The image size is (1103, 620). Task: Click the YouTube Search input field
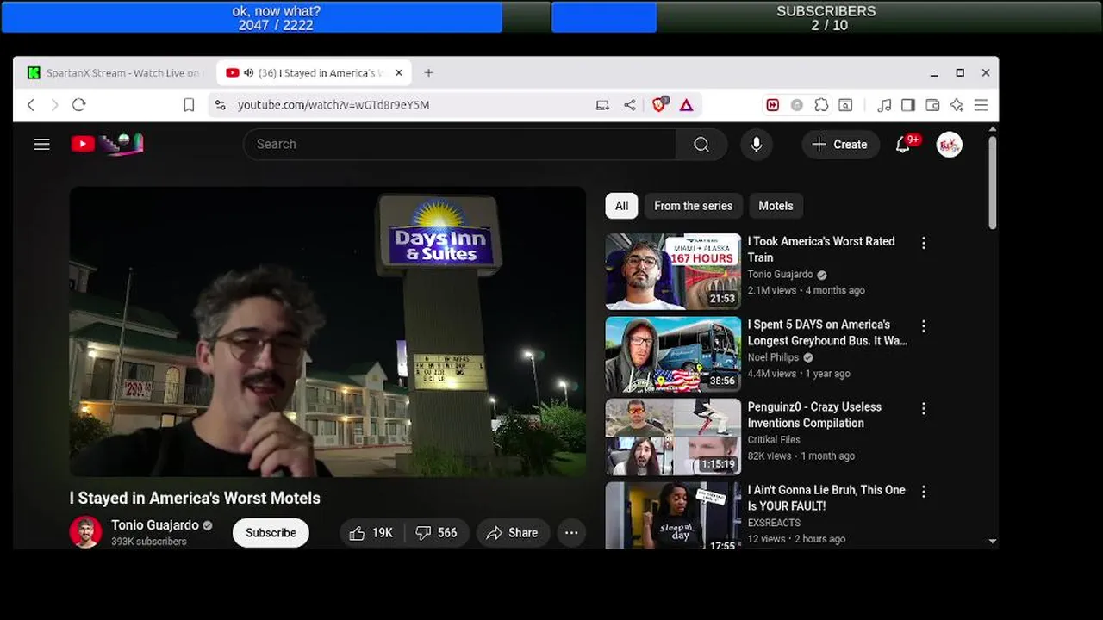pyautogui.click(x=460, y=144)
